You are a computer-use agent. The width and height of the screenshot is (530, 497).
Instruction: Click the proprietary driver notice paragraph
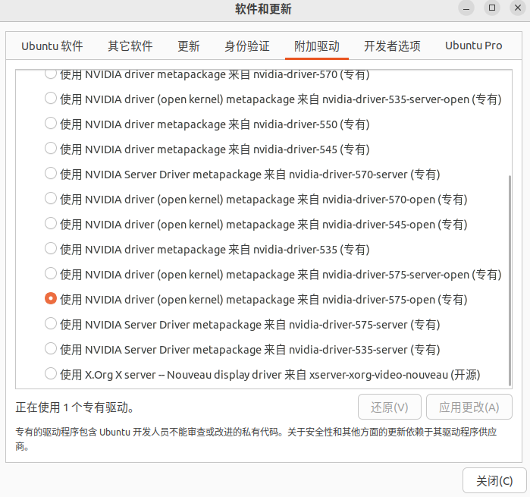coord(256,439)
